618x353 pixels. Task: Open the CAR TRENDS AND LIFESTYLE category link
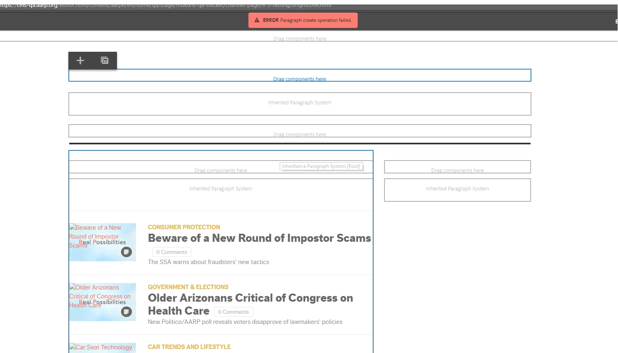click(x=189, y=347)
